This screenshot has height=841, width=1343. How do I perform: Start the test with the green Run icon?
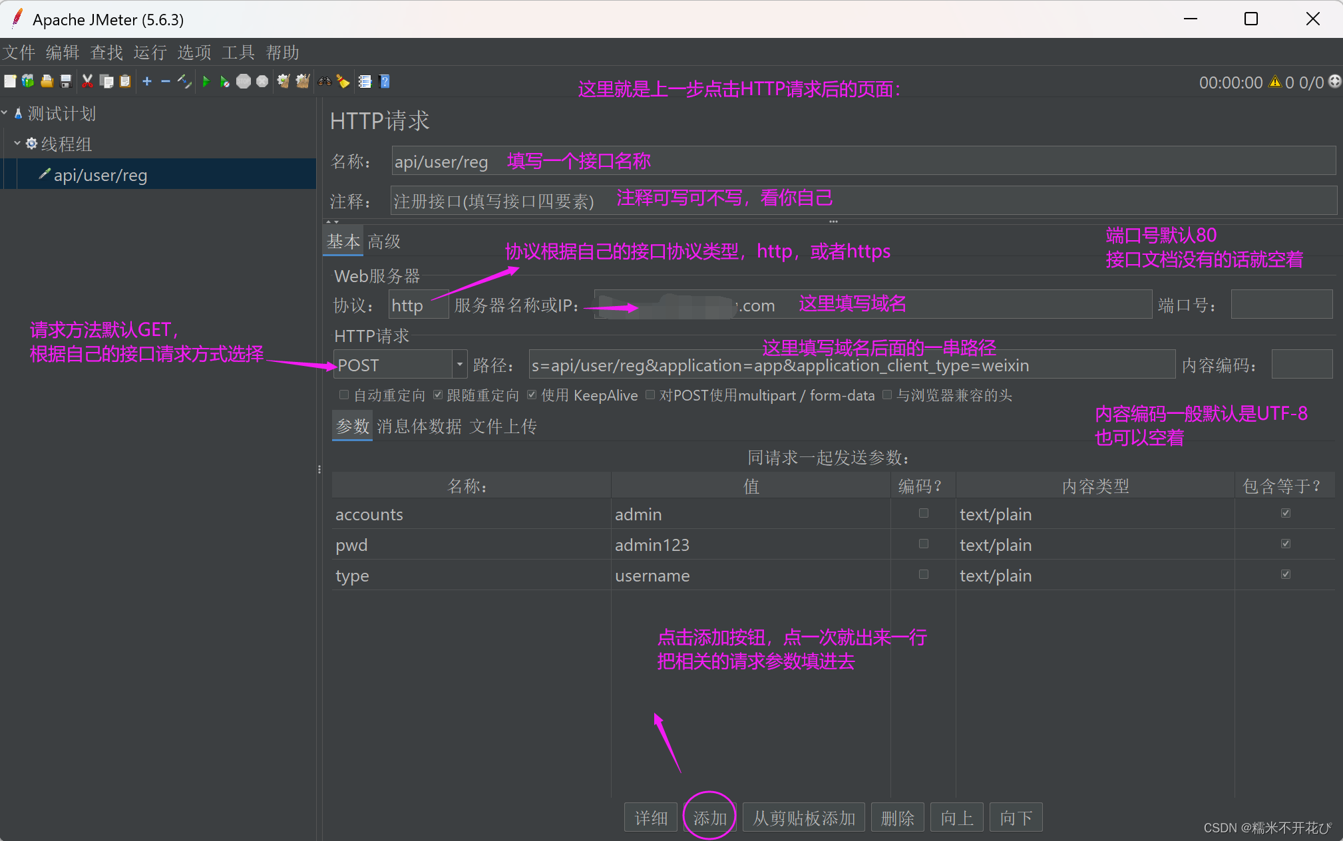pos(206,81)
